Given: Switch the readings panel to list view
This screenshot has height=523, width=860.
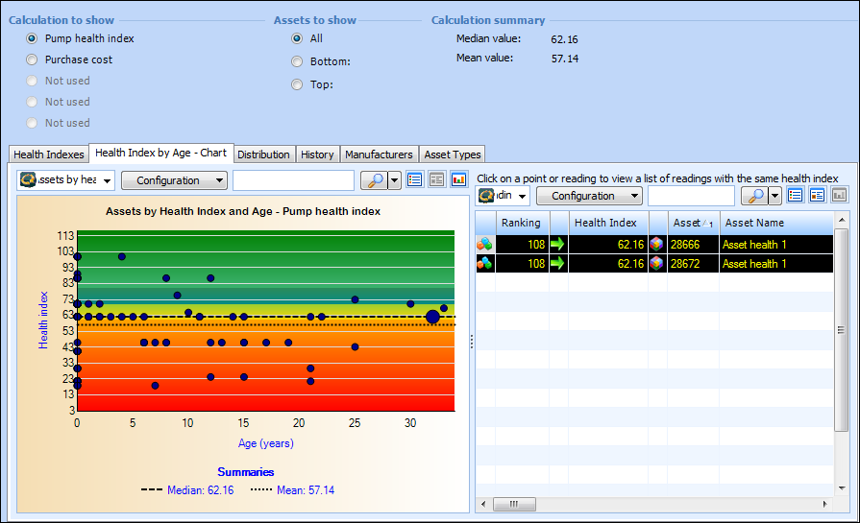Looking at the screenshot, I should (796, 196).
